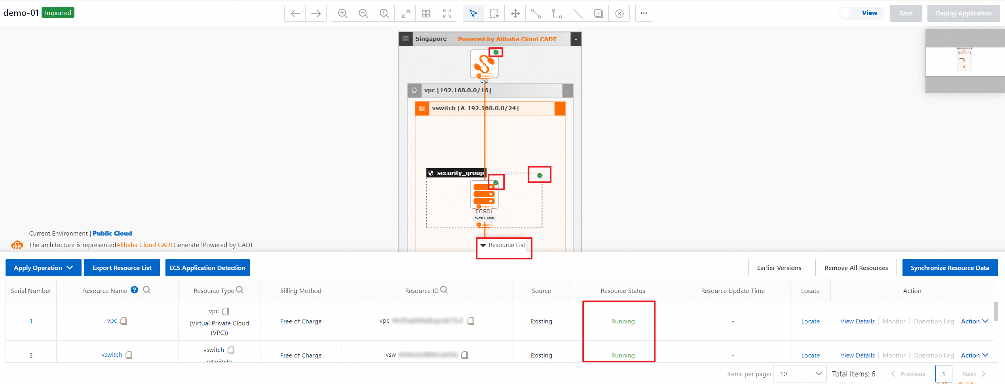Open the items per page dropdown
1005x384 pixels.
[800, 374]
